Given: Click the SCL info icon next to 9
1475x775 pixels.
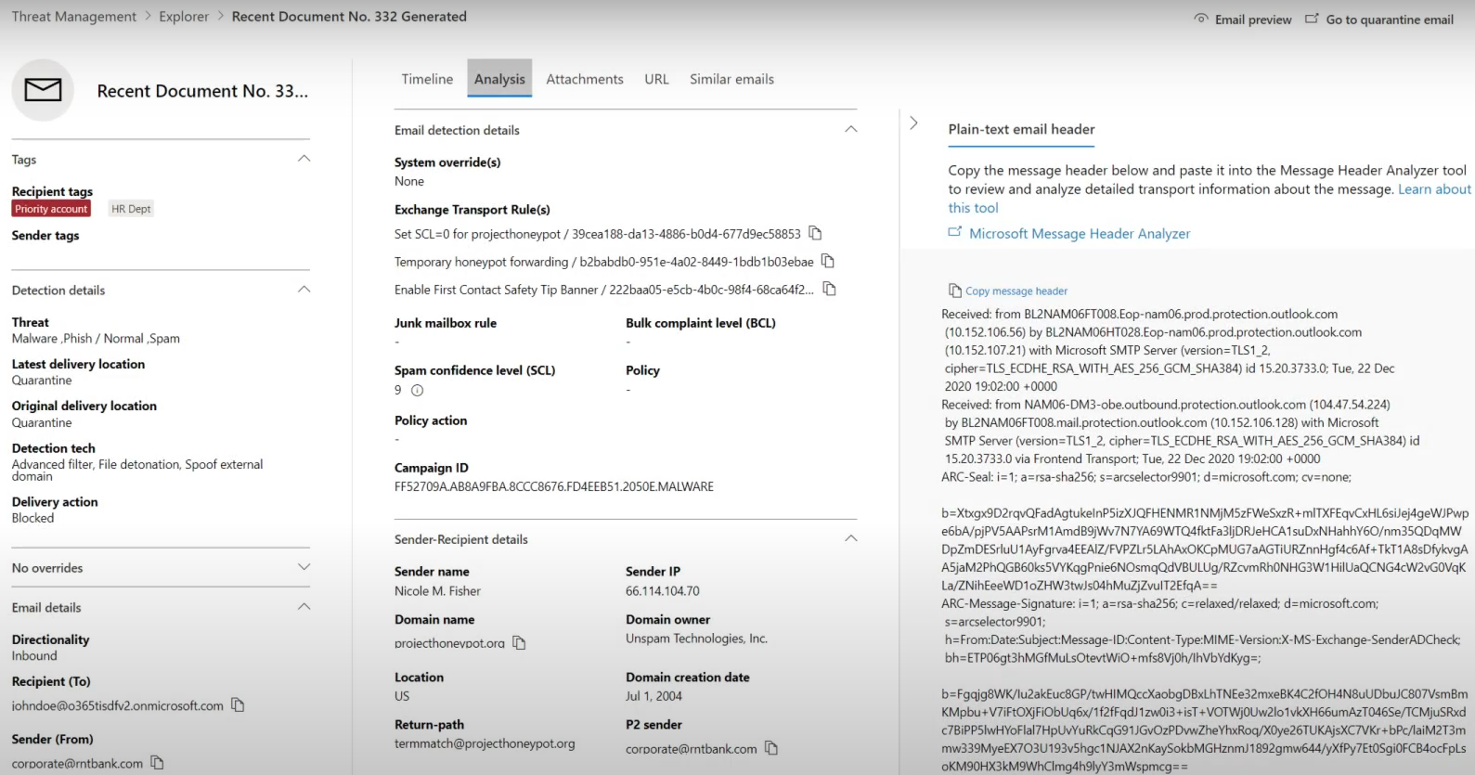Looking at the screenshot, I should click(x=417, y=390).
